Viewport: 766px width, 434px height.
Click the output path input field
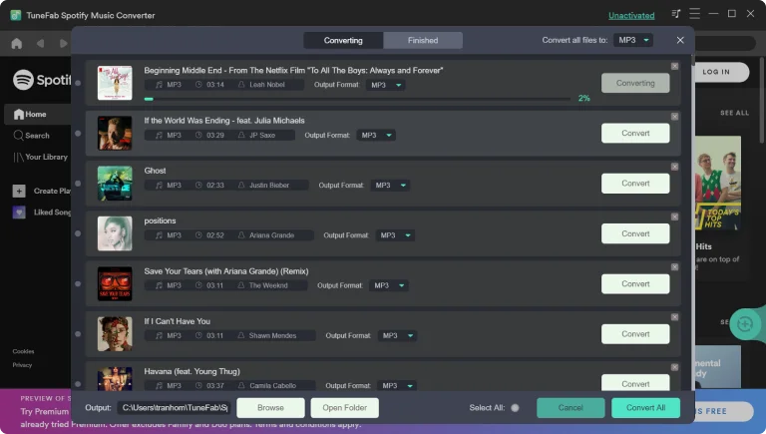click(x=174, y=407)
